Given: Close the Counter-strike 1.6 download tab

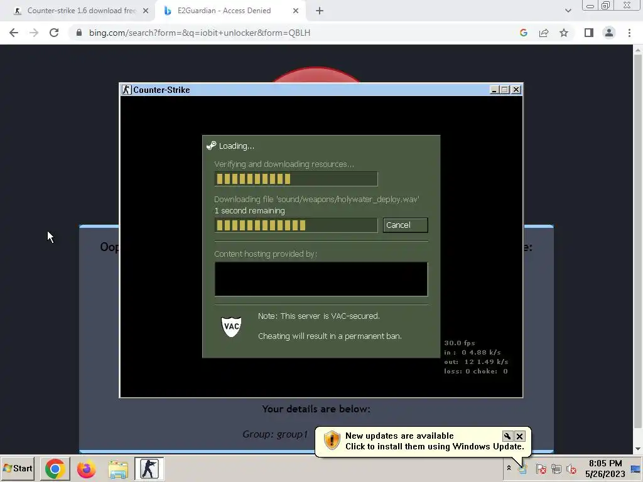Looking at the screenshot, I should 146,11.
